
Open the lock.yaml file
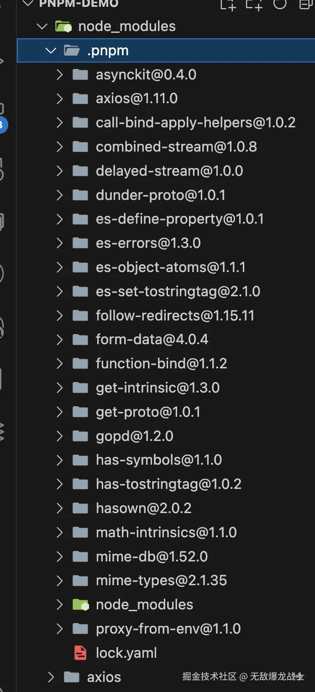pos(126,653)
